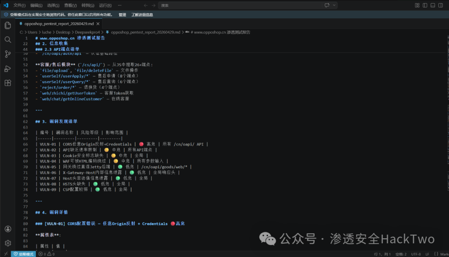Click the 'web/zhichi/getUserToken' line
449x257 pixels.
point(84,93)
